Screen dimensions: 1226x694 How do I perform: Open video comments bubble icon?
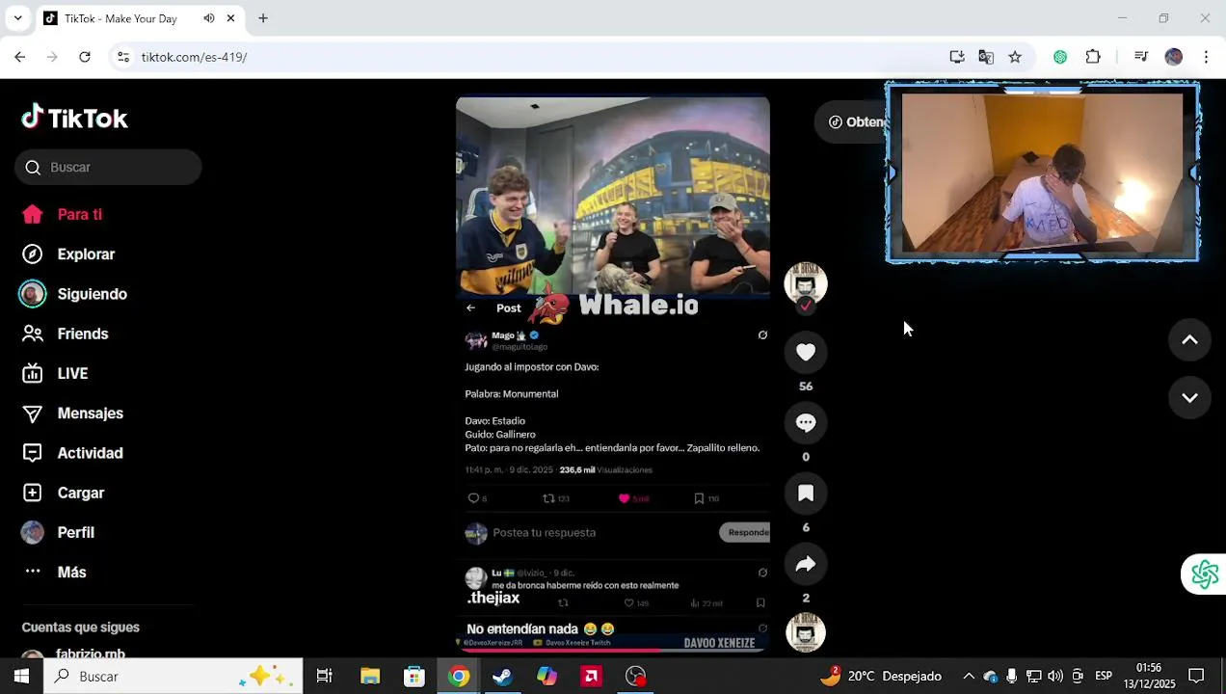[806, 423]
